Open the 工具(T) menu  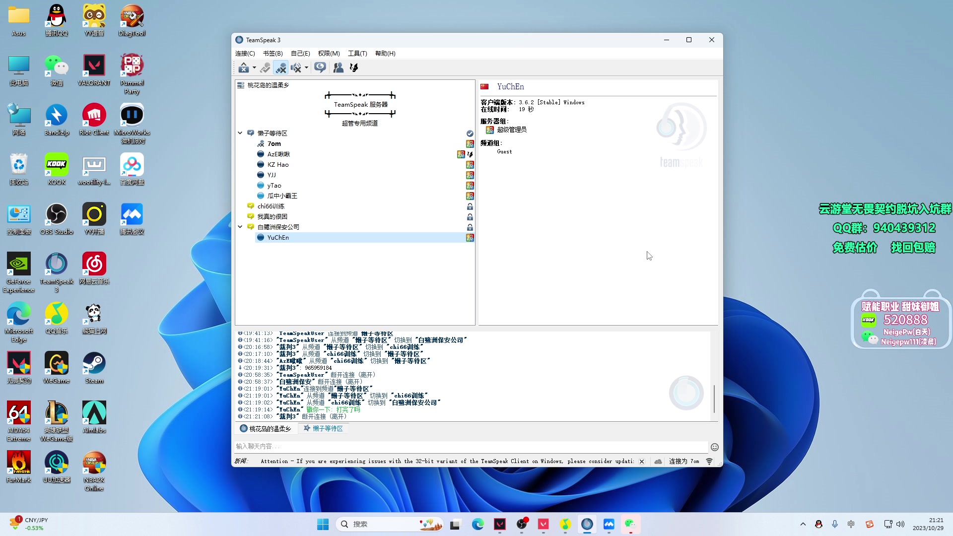357,54
